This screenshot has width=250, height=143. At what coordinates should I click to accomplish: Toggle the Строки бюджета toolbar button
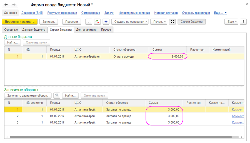[x=192, y=22]
